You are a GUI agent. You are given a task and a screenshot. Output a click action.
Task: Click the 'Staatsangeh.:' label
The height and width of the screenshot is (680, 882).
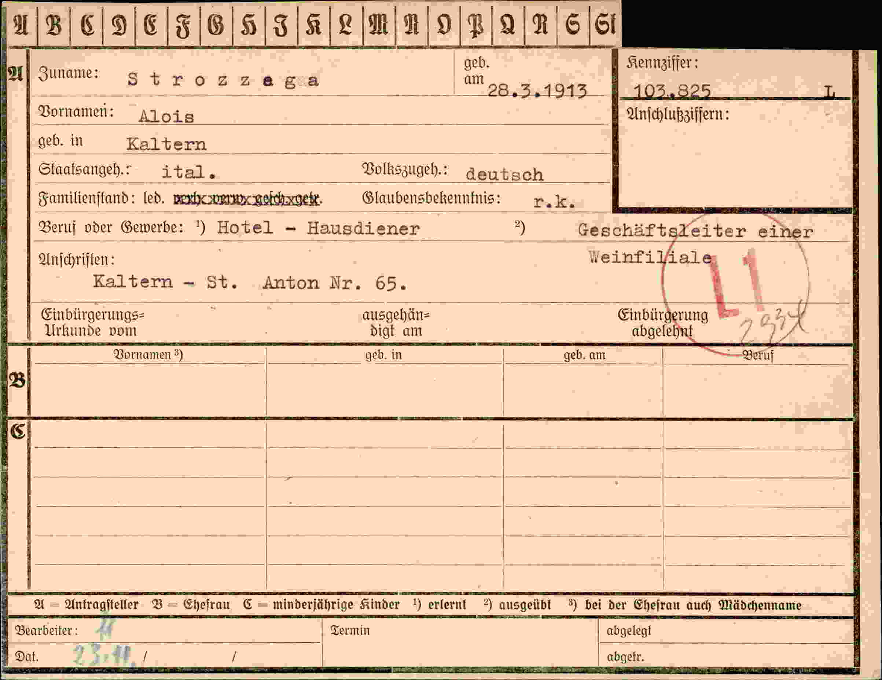[85, 169]
